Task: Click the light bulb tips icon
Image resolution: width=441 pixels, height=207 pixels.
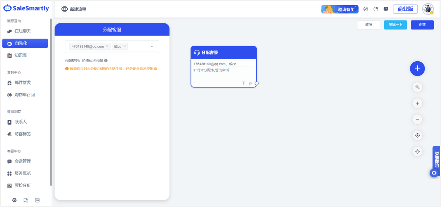Action: pyautogui.click(x=417, y=151)
